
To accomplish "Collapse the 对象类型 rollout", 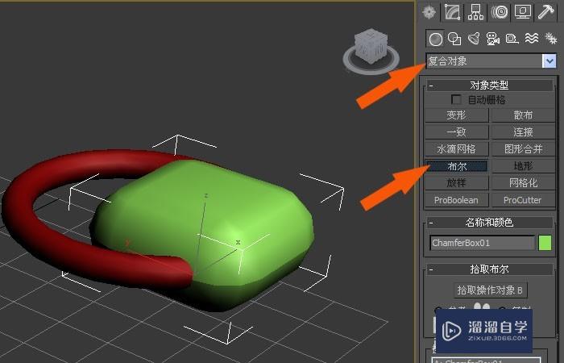I will click(490, 86).
